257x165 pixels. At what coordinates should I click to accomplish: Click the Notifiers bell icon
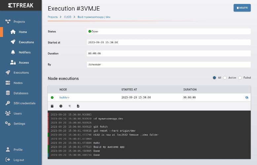click(13, 52)
